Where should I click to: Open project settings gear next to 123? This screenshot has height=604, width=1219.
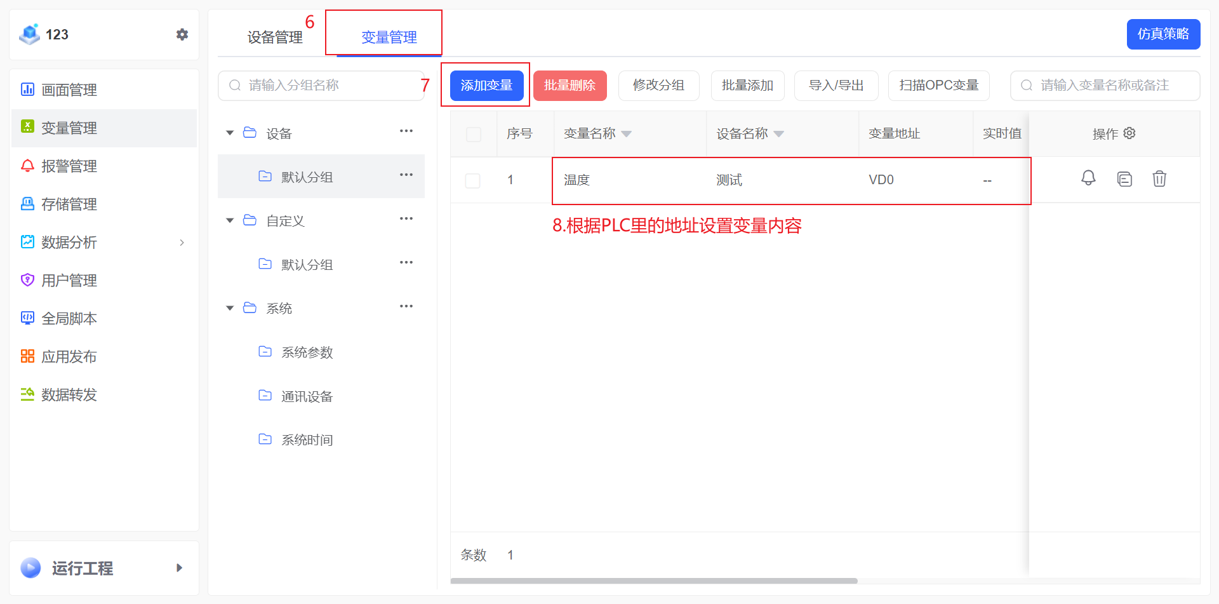pos(182,34)
